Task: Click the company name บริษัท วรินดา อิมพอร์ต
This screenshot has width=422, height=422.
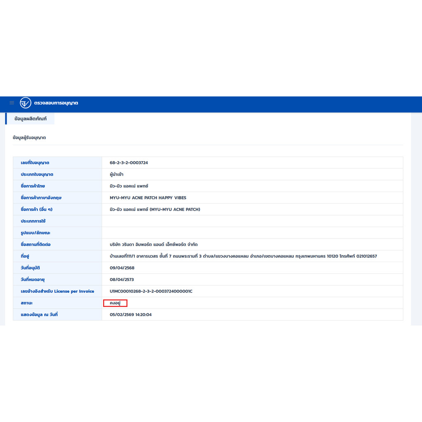Action: pos(154,244)
